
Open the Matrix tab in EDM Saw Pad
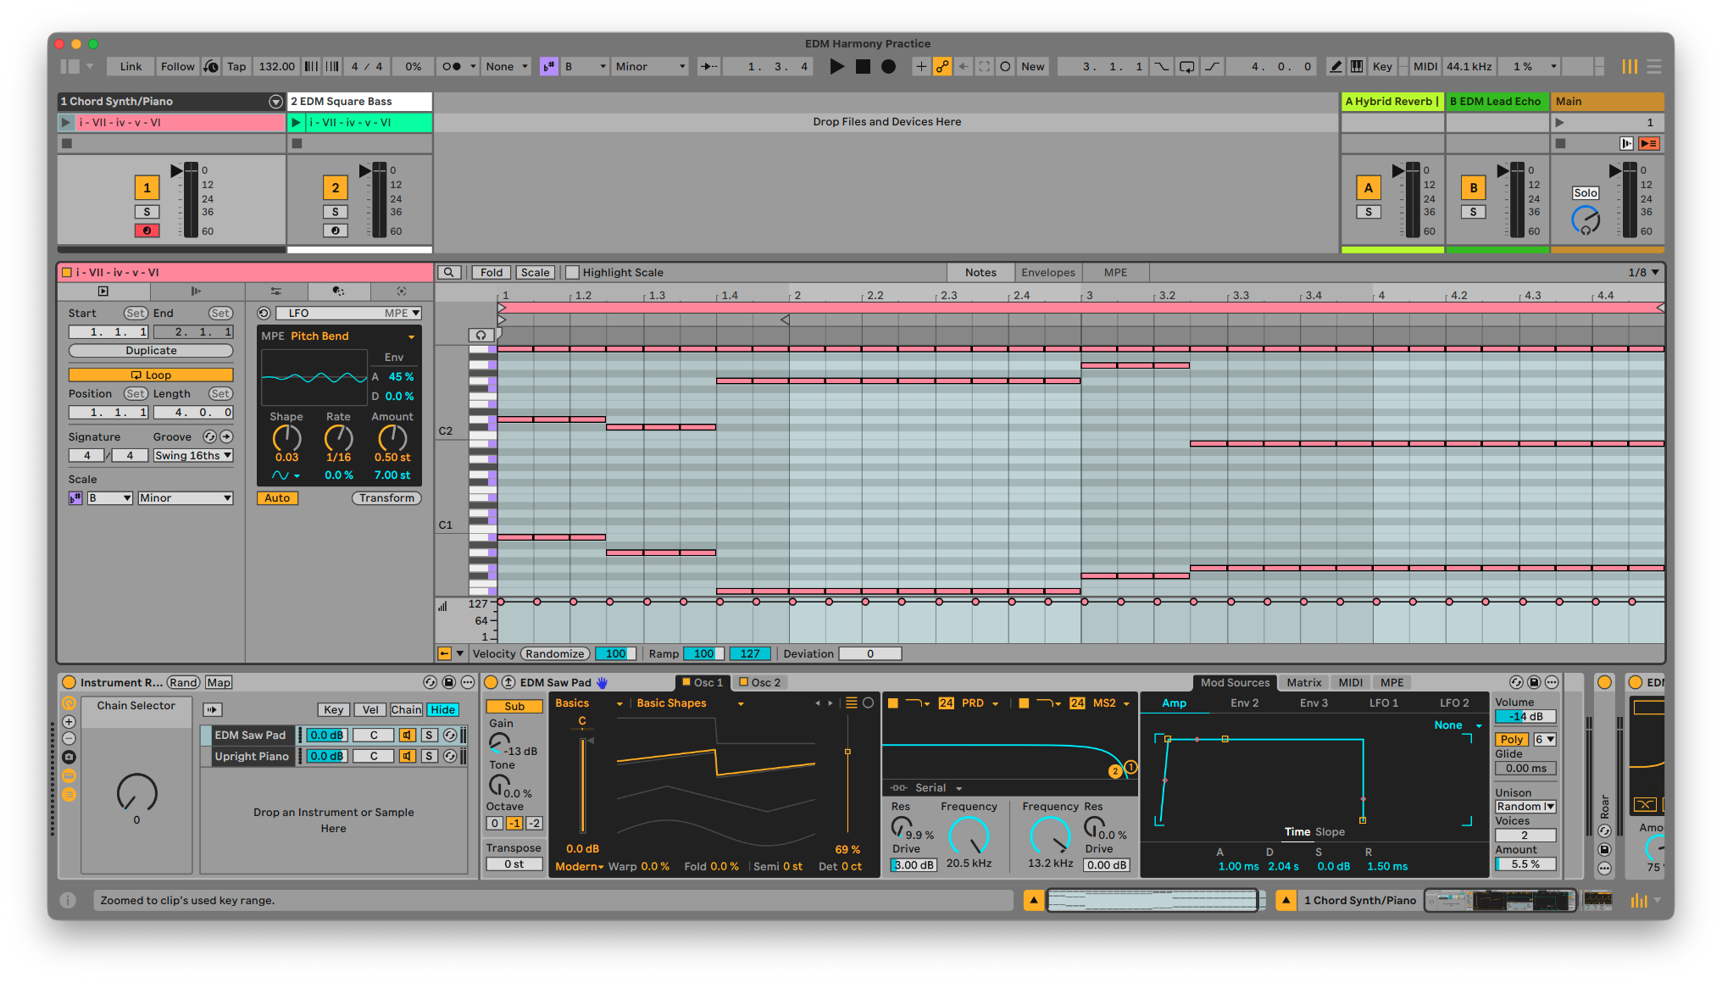click(1303, 682)
